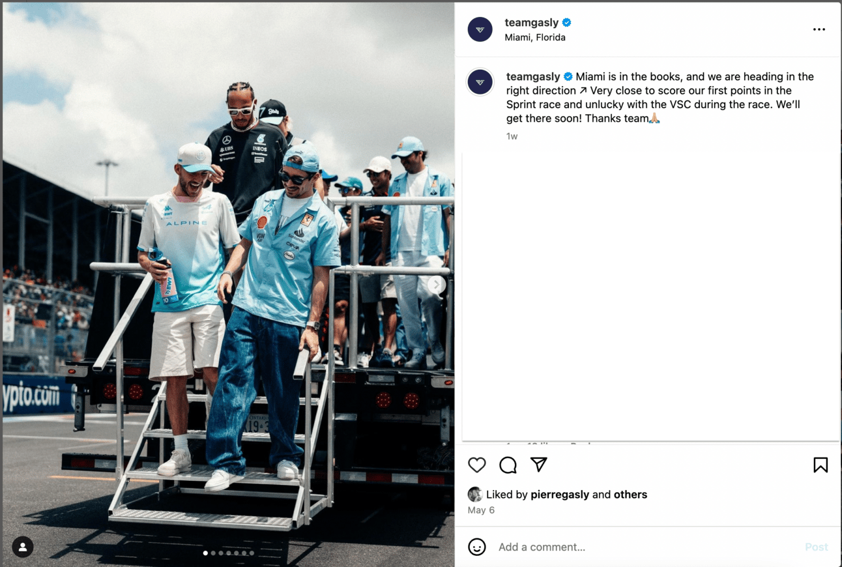Viewport: 842px width, 567px height.
Task: Select the first carousel indicator dot
Action: point(205,553)
